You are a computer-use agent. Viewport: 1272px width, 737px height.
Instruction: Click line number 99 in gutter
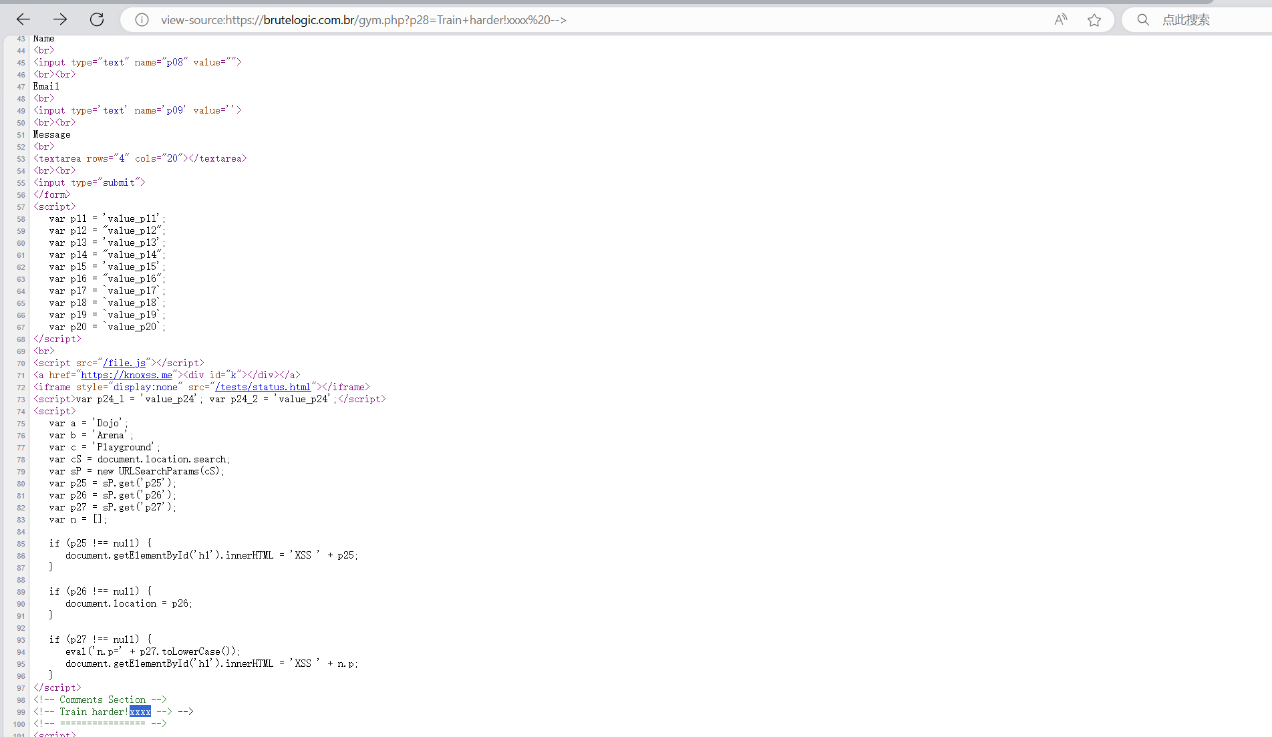(21, 712)
